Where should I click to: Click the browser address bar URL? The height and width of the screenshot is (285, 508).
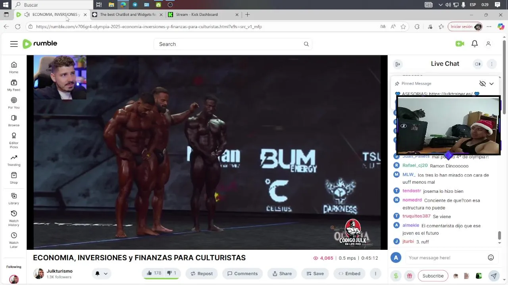tap(149, 27)
